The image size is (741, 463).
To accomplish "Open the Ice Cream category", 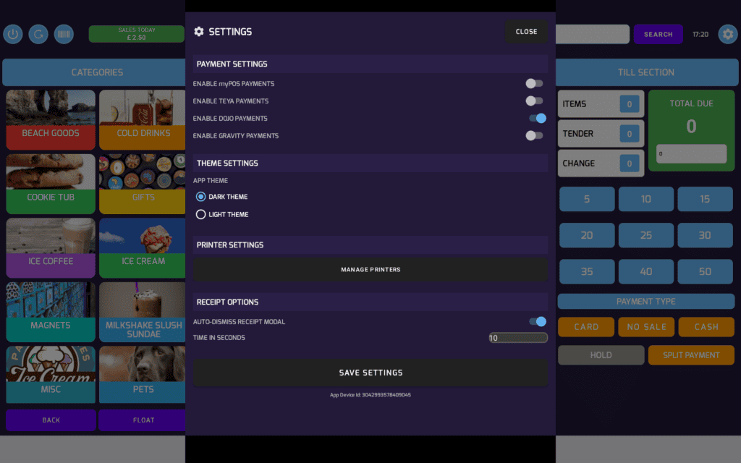I will pyautogui.click(x=143, y=248).
